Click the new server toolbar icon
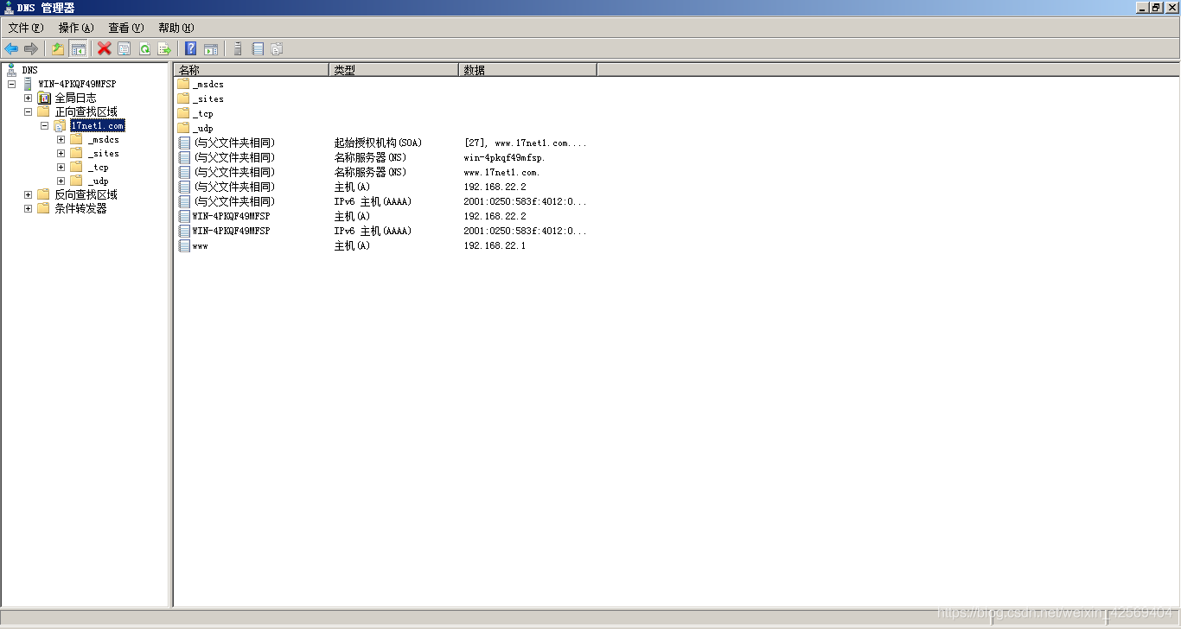Image resolution: width=1181 pixels, height=629 pixels. click(x=238, y=49)
